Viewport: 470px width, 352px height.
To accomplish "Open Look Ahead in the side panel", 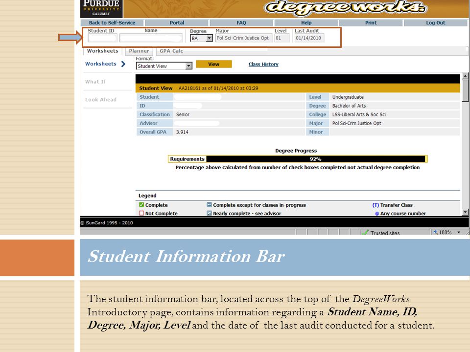I will [x=101, y=100].
